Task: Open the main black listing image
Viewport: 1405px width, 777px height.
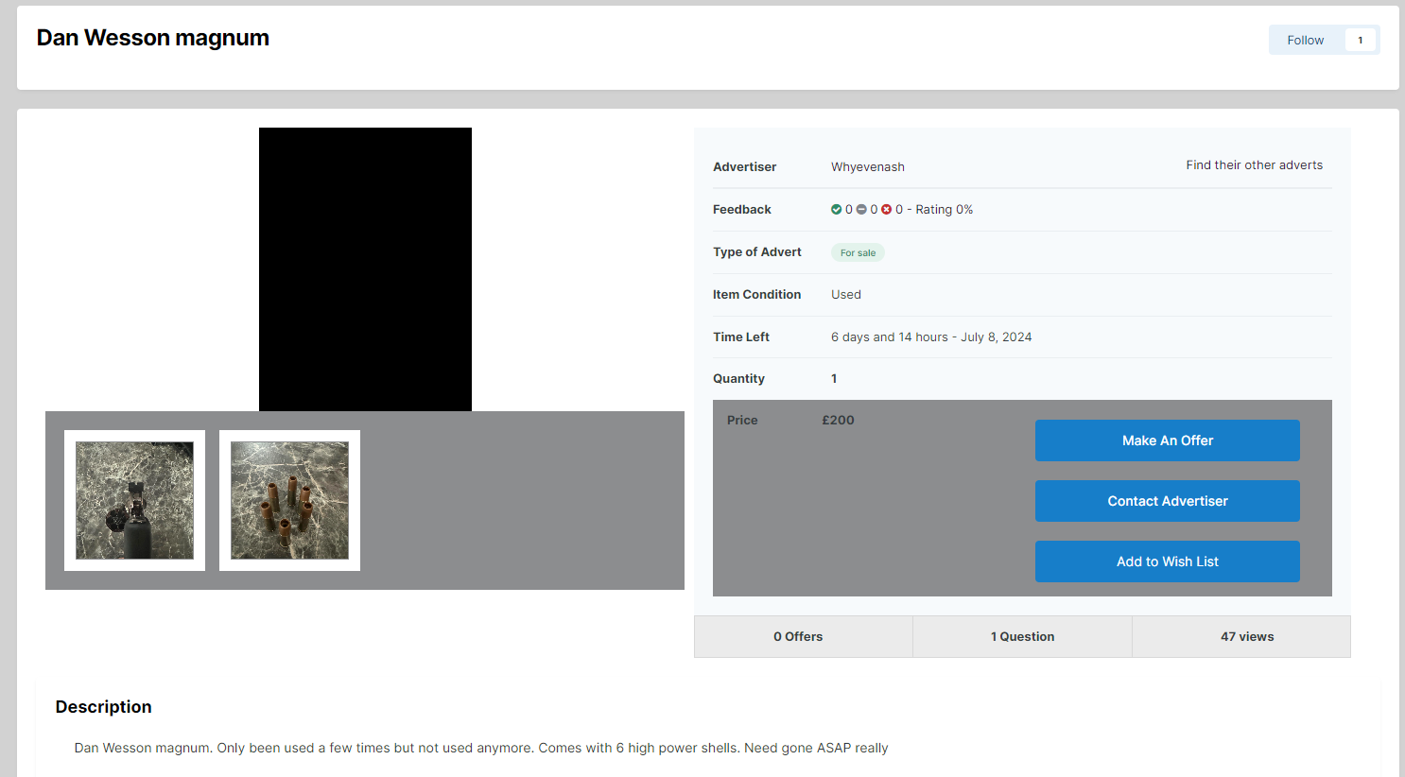Action: coord(365,269)
